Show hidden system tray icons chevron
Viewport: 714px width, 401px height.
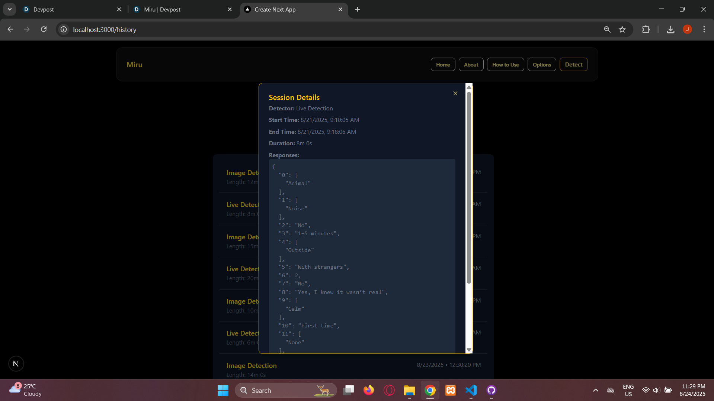(595, 390)
